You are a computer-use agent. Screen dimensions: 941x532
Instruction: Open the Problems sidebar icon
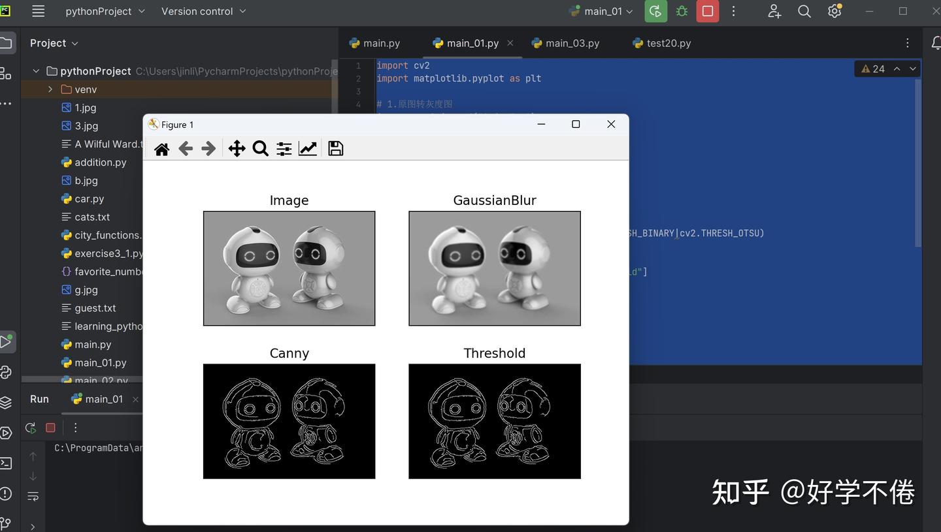click(x=6, y=494)
